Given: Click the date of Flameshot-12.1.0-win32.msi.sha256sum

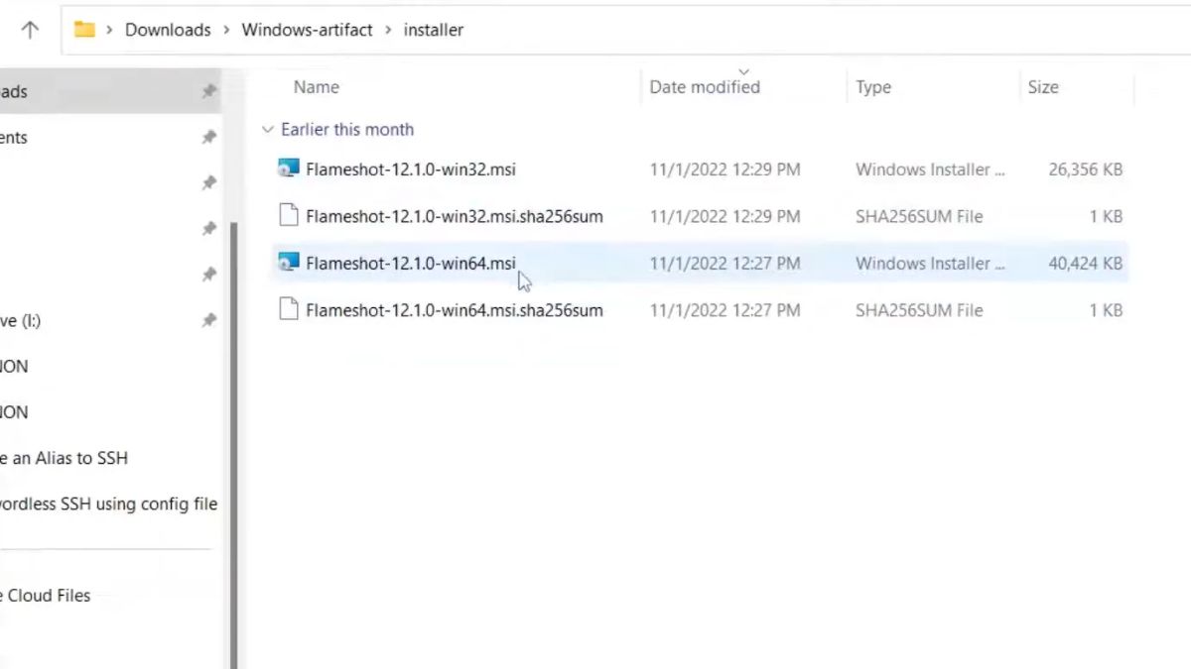Looking at the screenshot, I should tap(725, 216).
